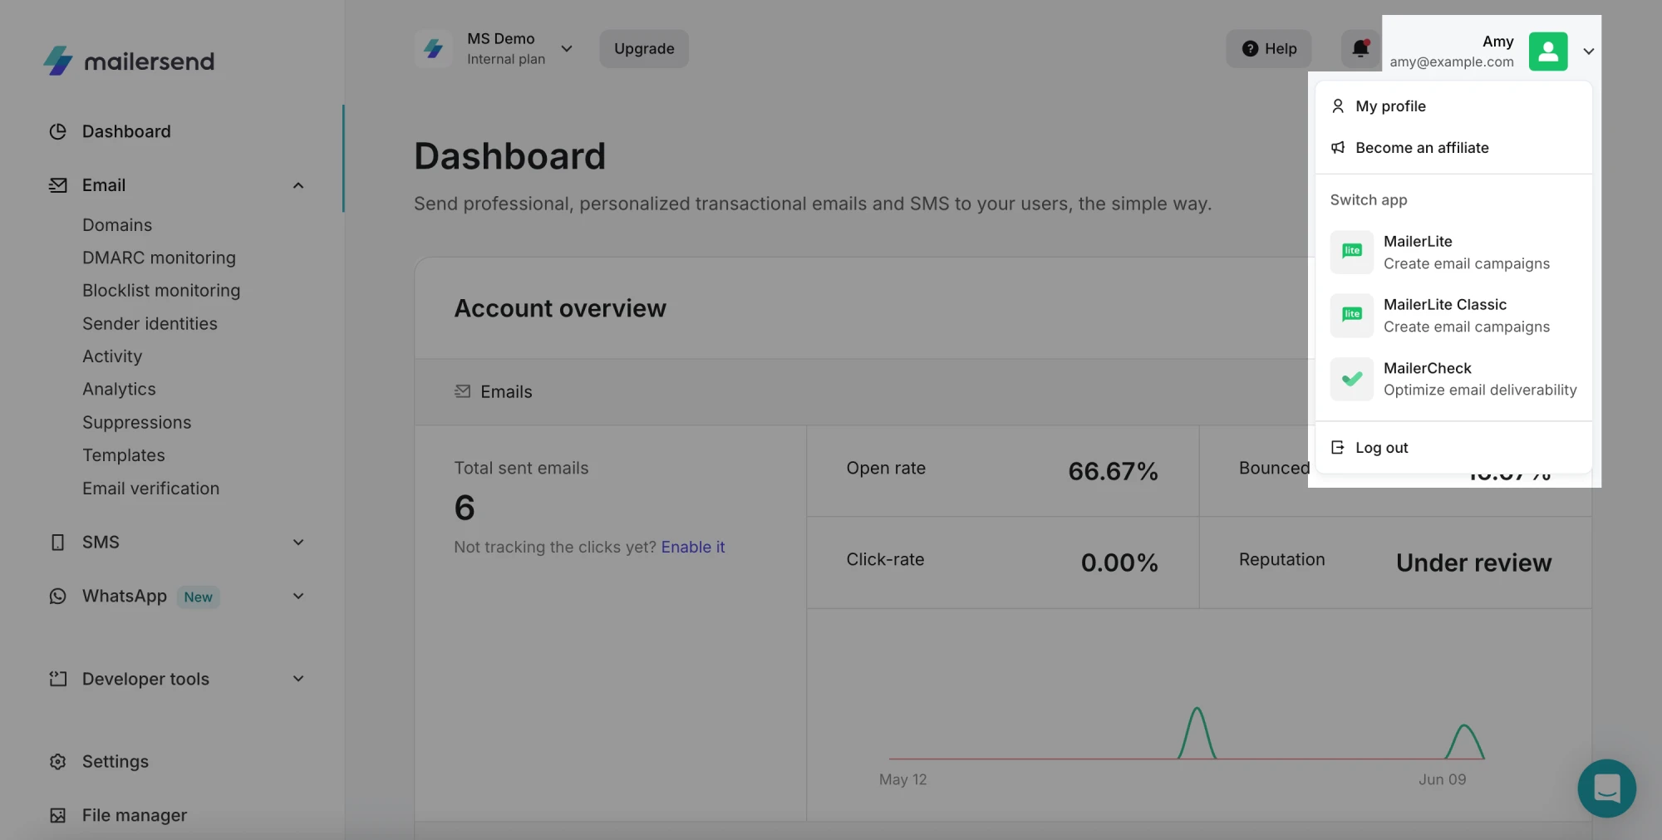Open Domains under Email
Viewport: 1662px width, 840px height.
pos(117,225)
